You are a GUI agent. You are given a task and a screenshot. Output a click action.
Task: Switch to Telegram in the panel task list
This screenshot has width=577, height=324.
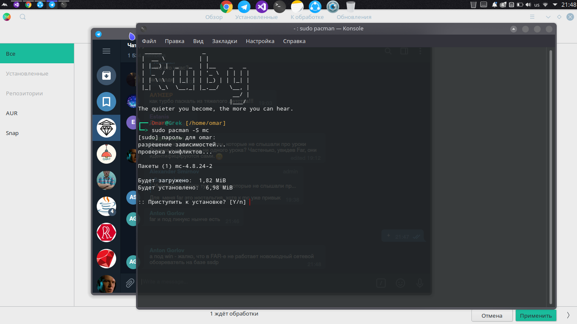(52, 5)
